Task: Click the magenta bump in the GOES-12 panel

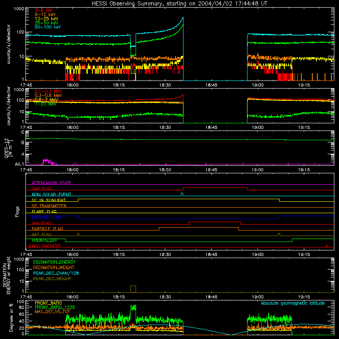Action: tap(47, 162)
